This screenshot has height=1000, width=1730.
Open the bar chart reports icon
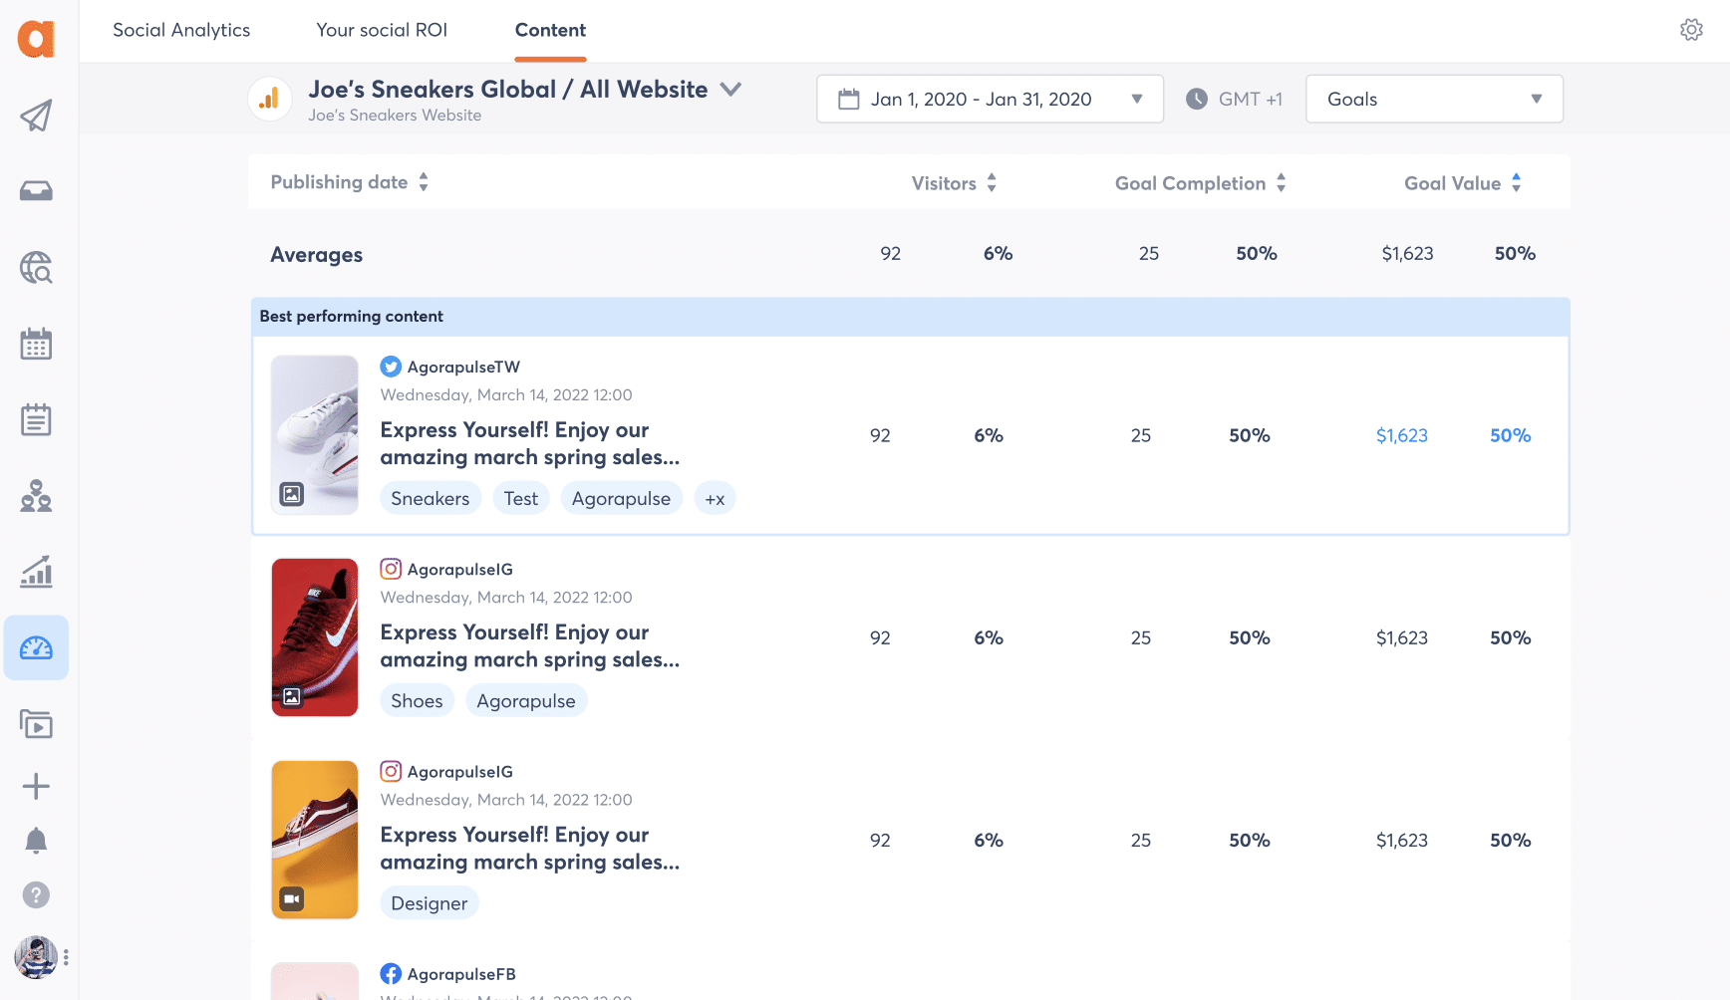(36, 572)
